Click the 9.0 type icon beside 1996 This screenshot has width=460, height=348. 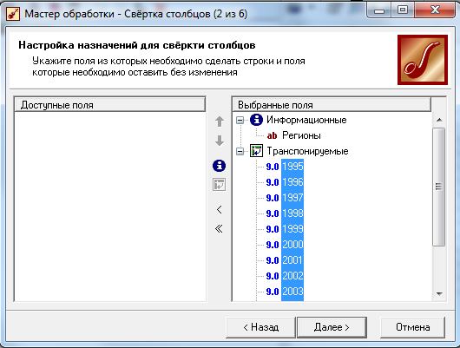pos(273,182)
